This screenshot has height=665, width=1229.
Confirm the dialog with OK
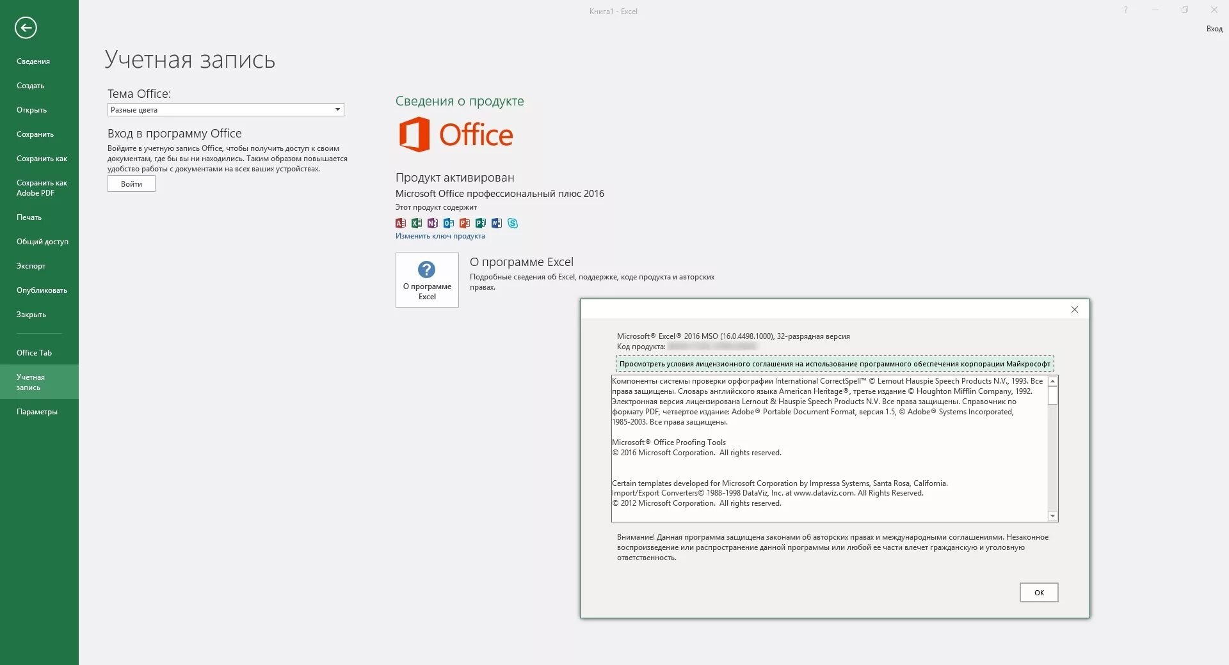1039,593
